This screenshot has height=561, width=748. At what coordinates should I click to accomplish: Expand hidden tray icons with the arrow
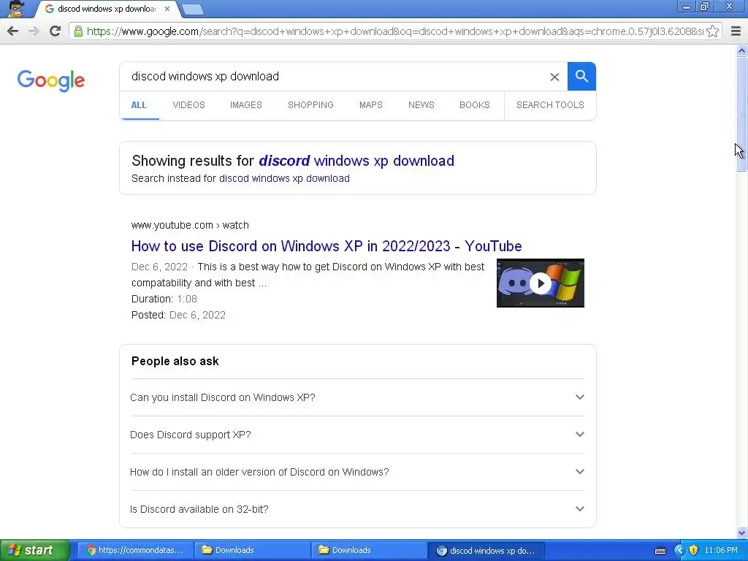[x=679, y=550]
